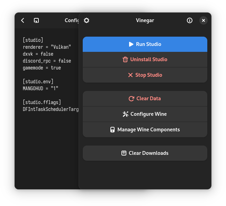This screenshot has width=226, height=206.
Task: Open the info about dialog icon
Action: pyautogui.click(x=190, y=20)
